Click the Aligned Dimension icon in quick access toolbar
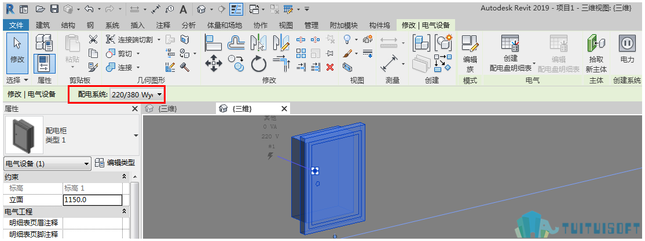The image size is (645, 241). click(156, 9)
